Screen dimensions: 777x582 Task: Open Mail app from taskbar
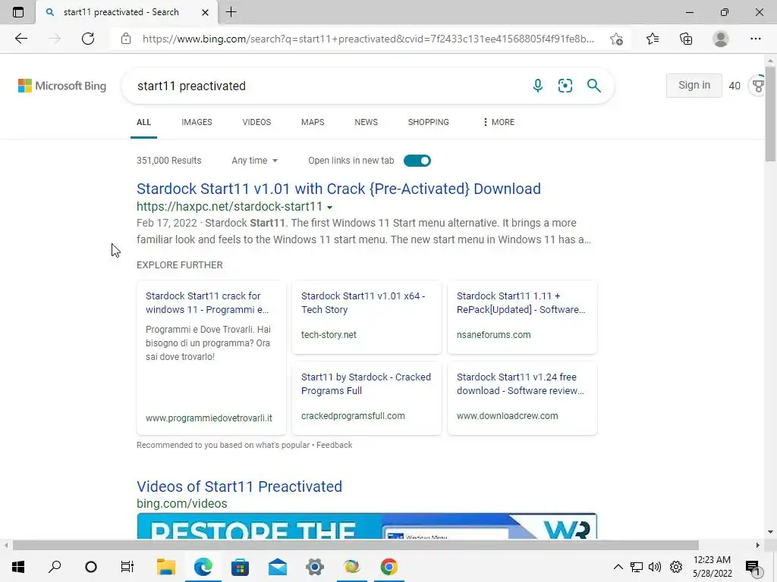tap(278, 567)
